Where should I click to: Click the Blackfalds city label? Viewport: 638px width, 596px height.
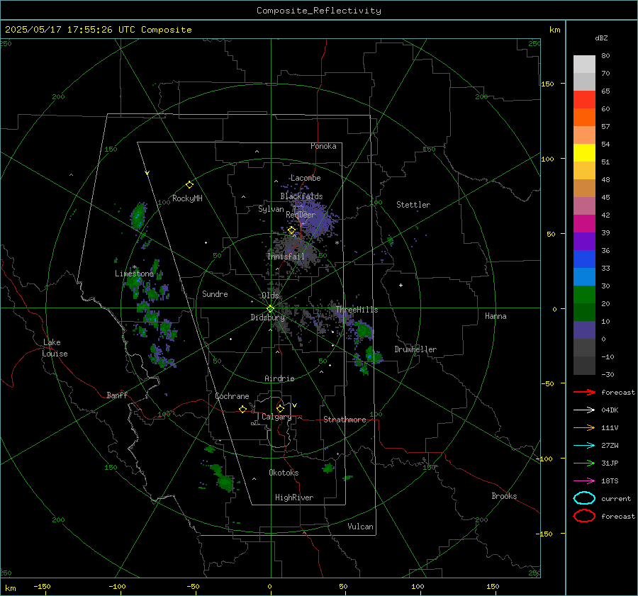tap(301, 196)
